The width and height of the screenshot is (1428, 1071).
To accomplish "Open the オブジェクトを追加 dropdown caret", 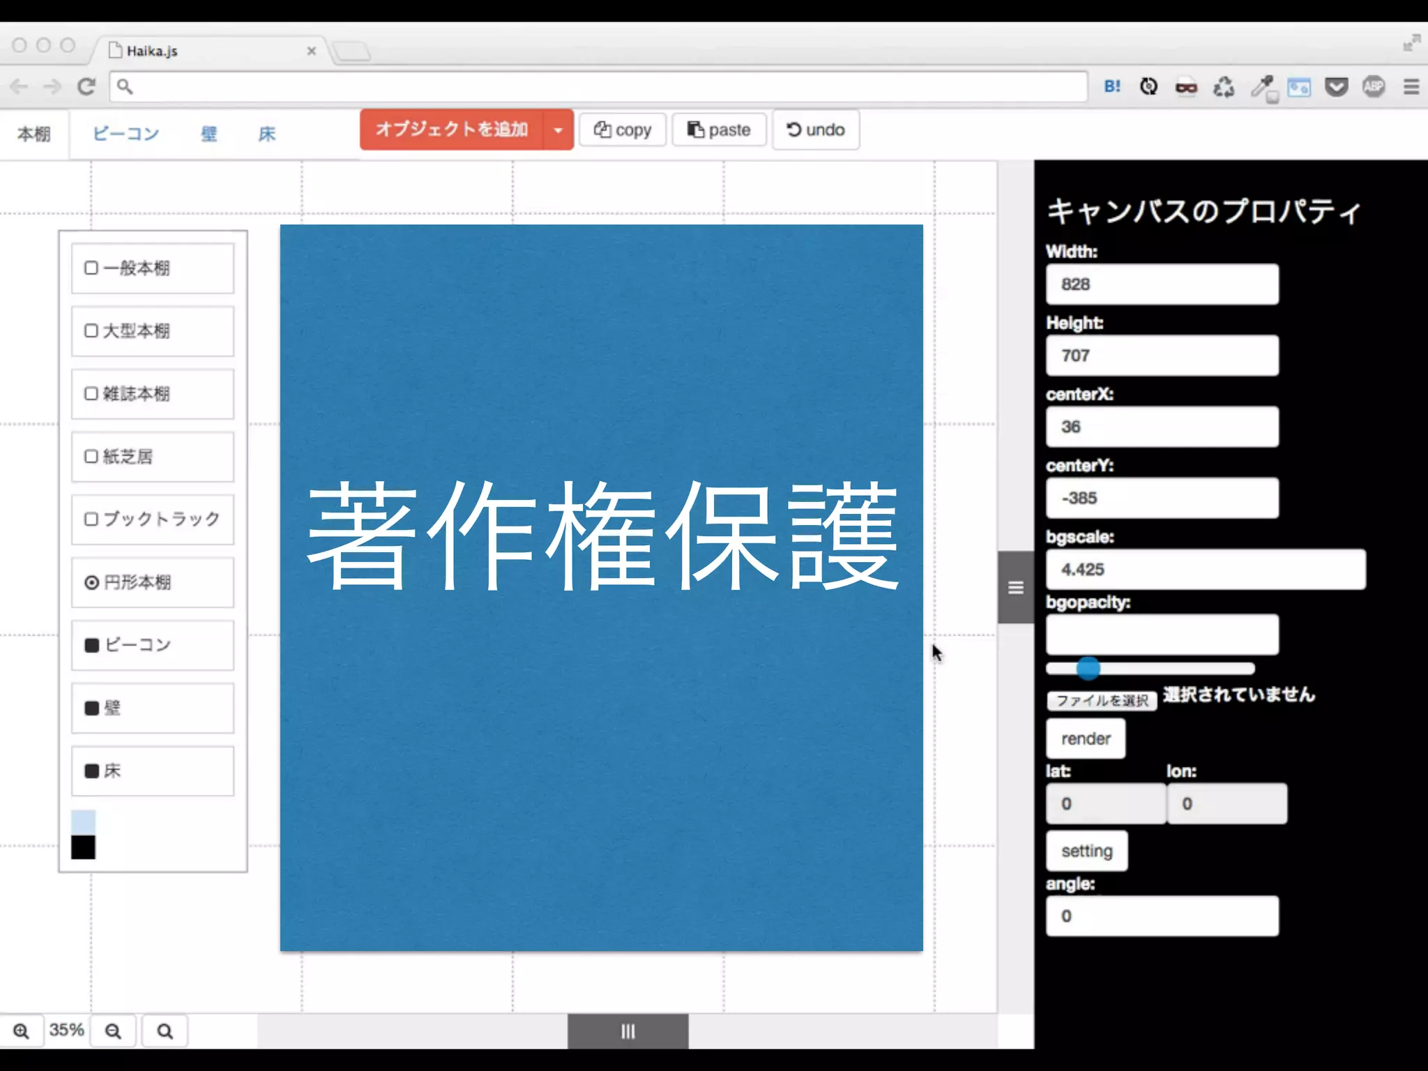I will 558,130.
